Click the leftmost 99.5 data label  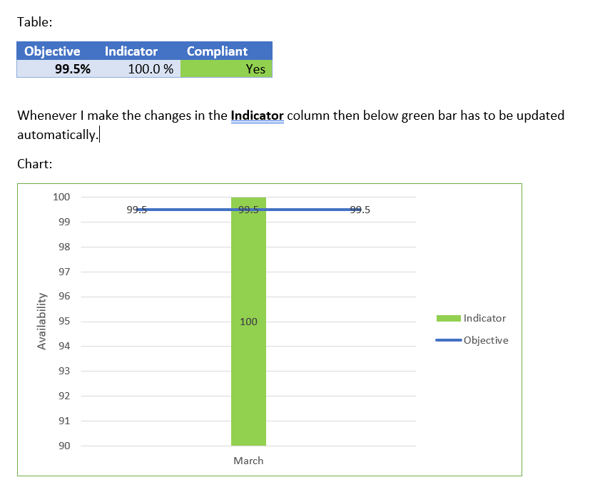[136, 210]
